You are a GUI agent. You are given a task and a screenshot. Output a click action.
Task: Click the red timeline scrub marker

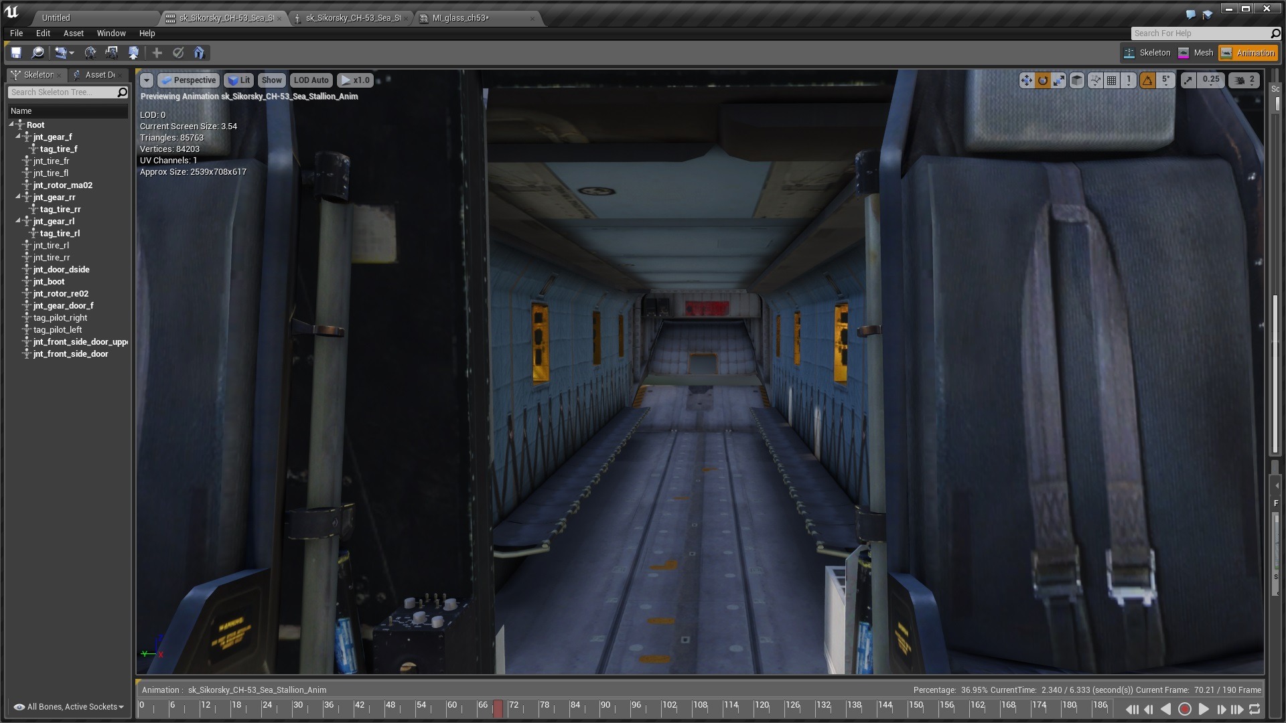coord(498,709)
